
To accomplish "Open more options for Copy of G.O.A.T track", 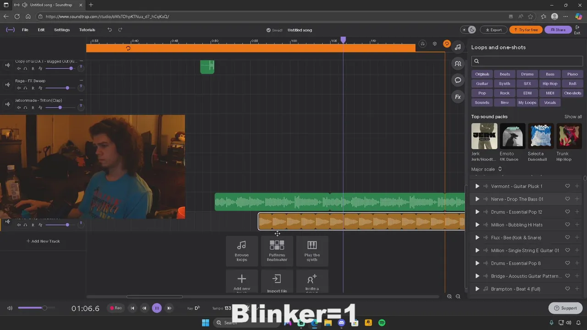I will [82, 60].
